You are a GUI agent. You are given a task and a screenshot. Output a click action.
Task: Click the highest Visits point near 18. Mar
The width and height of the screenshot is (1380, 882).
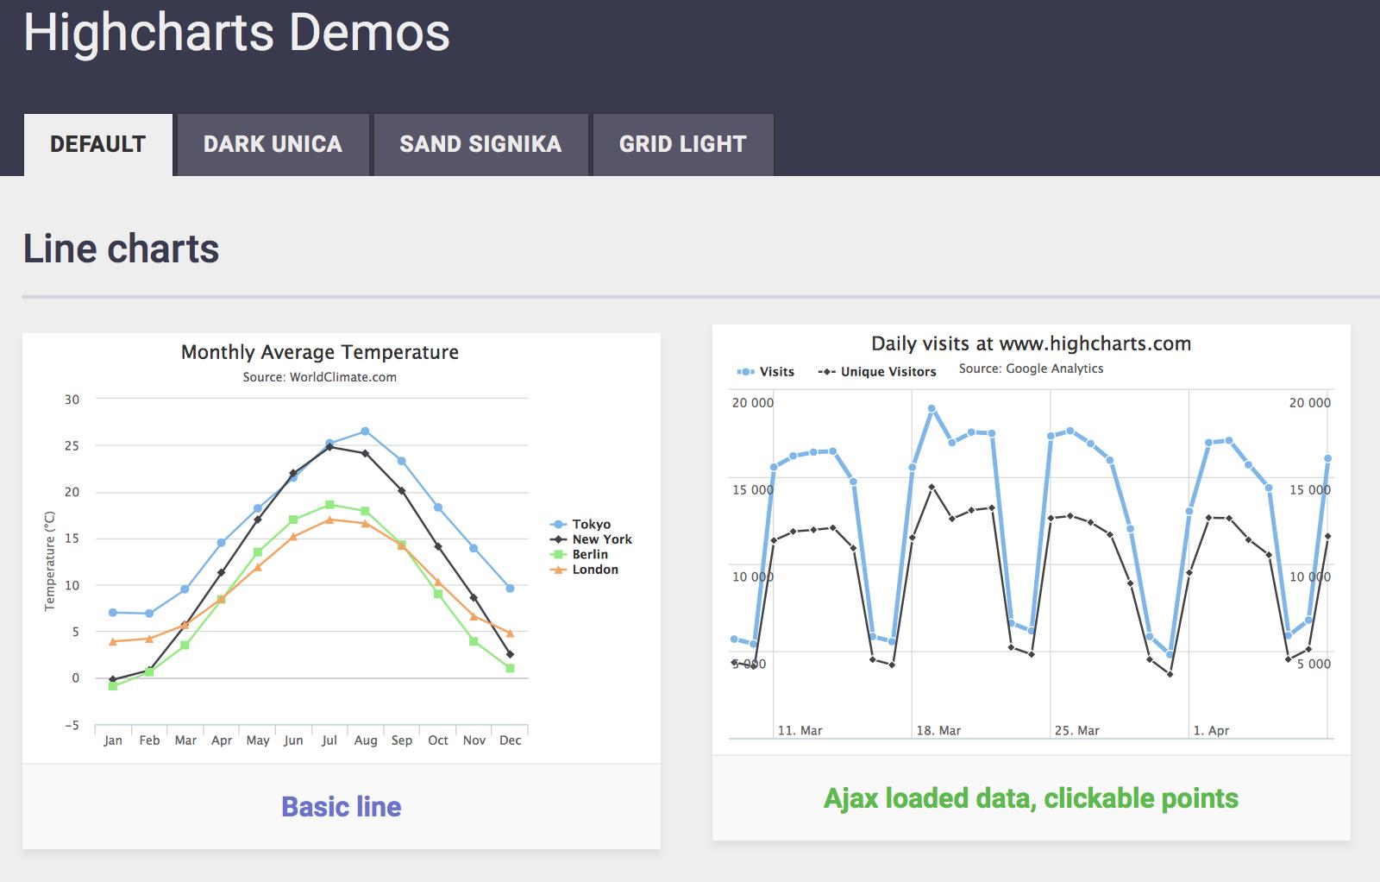[x=930, y=407]
